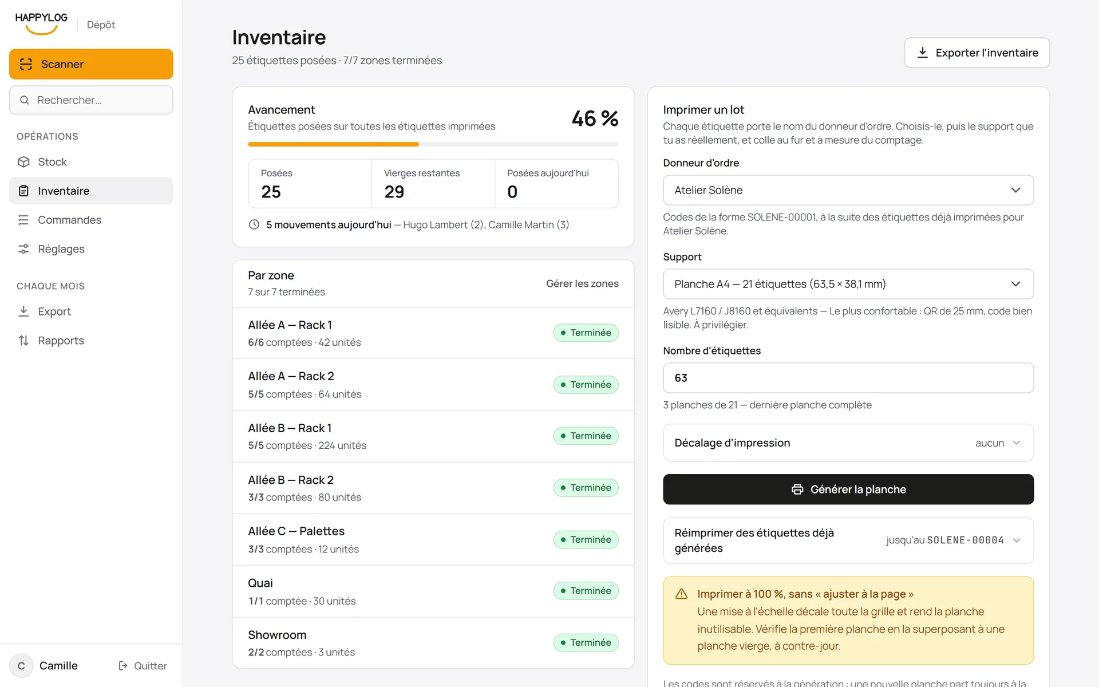The width and height of the screenshot is (1099, 687).
Task: Click the user avatar 'C'
Action: tap(21, 666)
